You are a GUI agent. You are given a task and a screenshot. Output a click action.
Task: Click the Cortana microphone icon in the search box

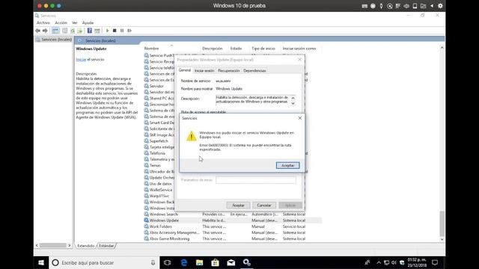pyautogui.click(x=153, y=262)
